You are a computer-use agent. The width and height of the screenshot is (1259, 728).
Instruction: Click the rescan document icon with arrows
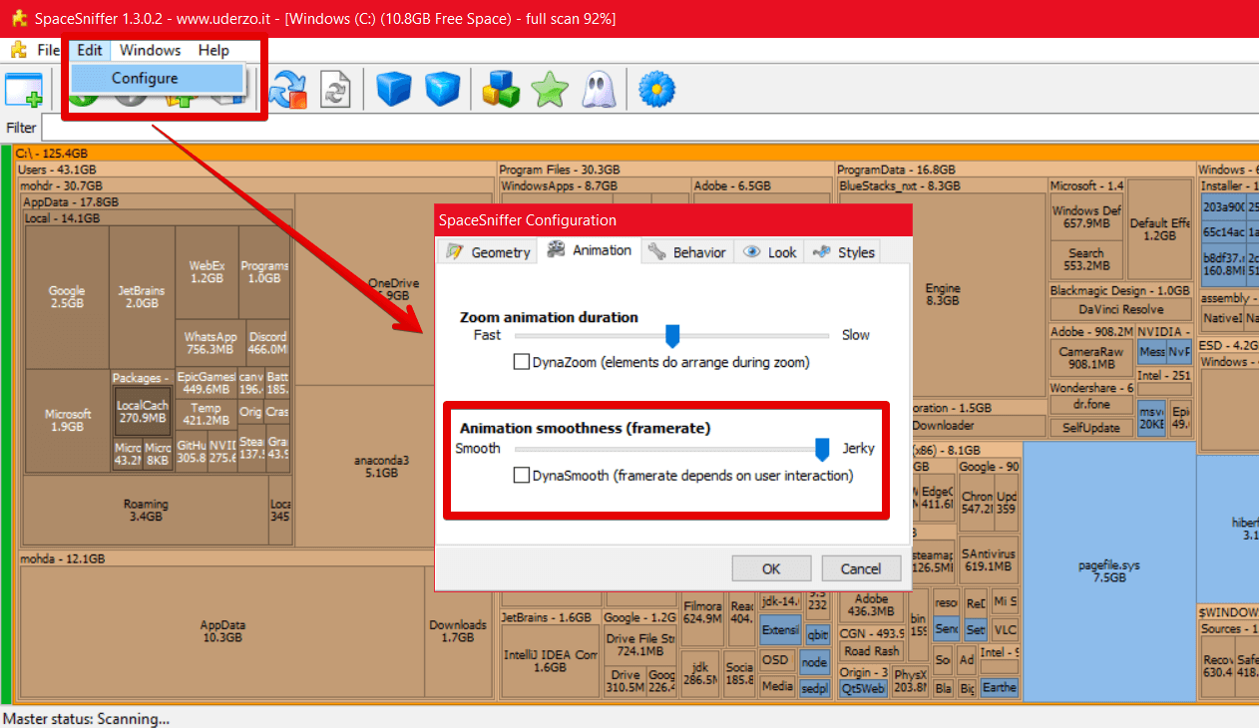pos(334,90)
